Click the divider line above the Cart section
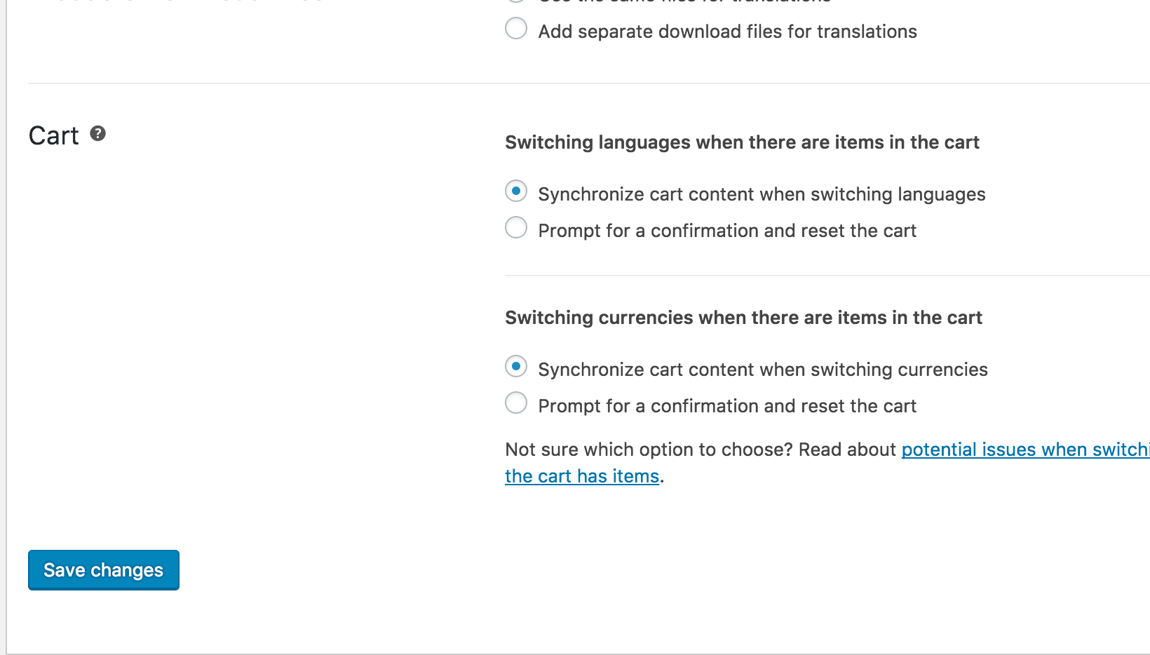The height and width of the screenshot is (655, 1150). (x=561, y=83)
